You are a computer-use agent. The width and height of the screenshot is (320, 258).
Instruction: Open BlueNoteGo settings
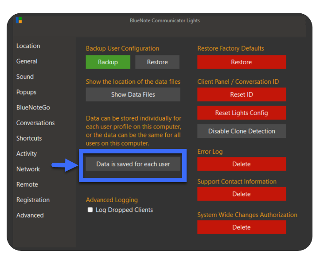click(x=33, y=108)
